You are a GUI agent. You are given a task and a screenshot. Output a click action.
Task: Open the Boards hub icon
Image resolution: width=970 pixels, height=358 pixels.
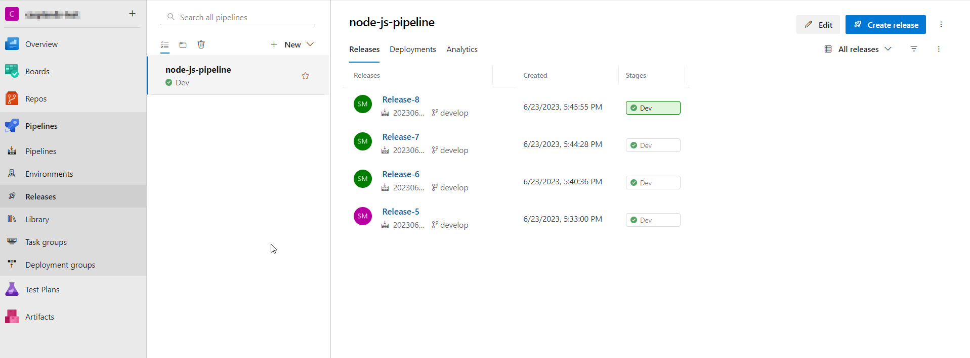pyautogui.click(x=12, y=71)
